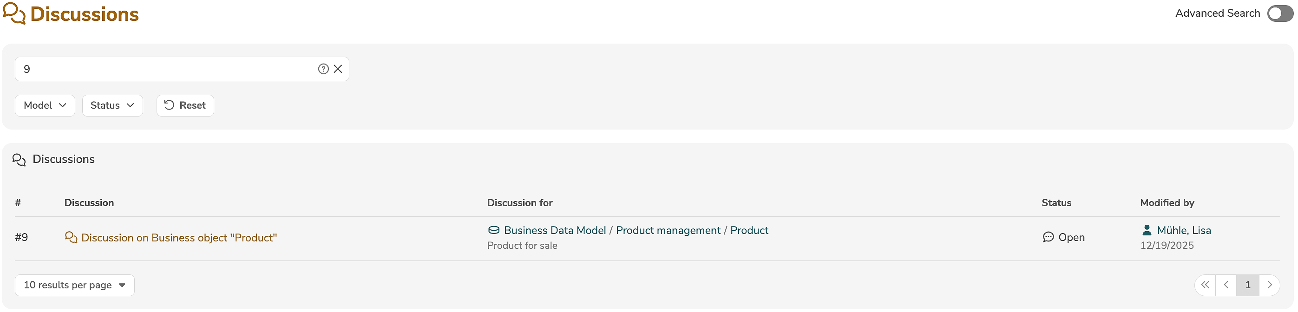Screen dimensions: 1298x312
Task: Go to the next results page
Action: click(1269, 286)
